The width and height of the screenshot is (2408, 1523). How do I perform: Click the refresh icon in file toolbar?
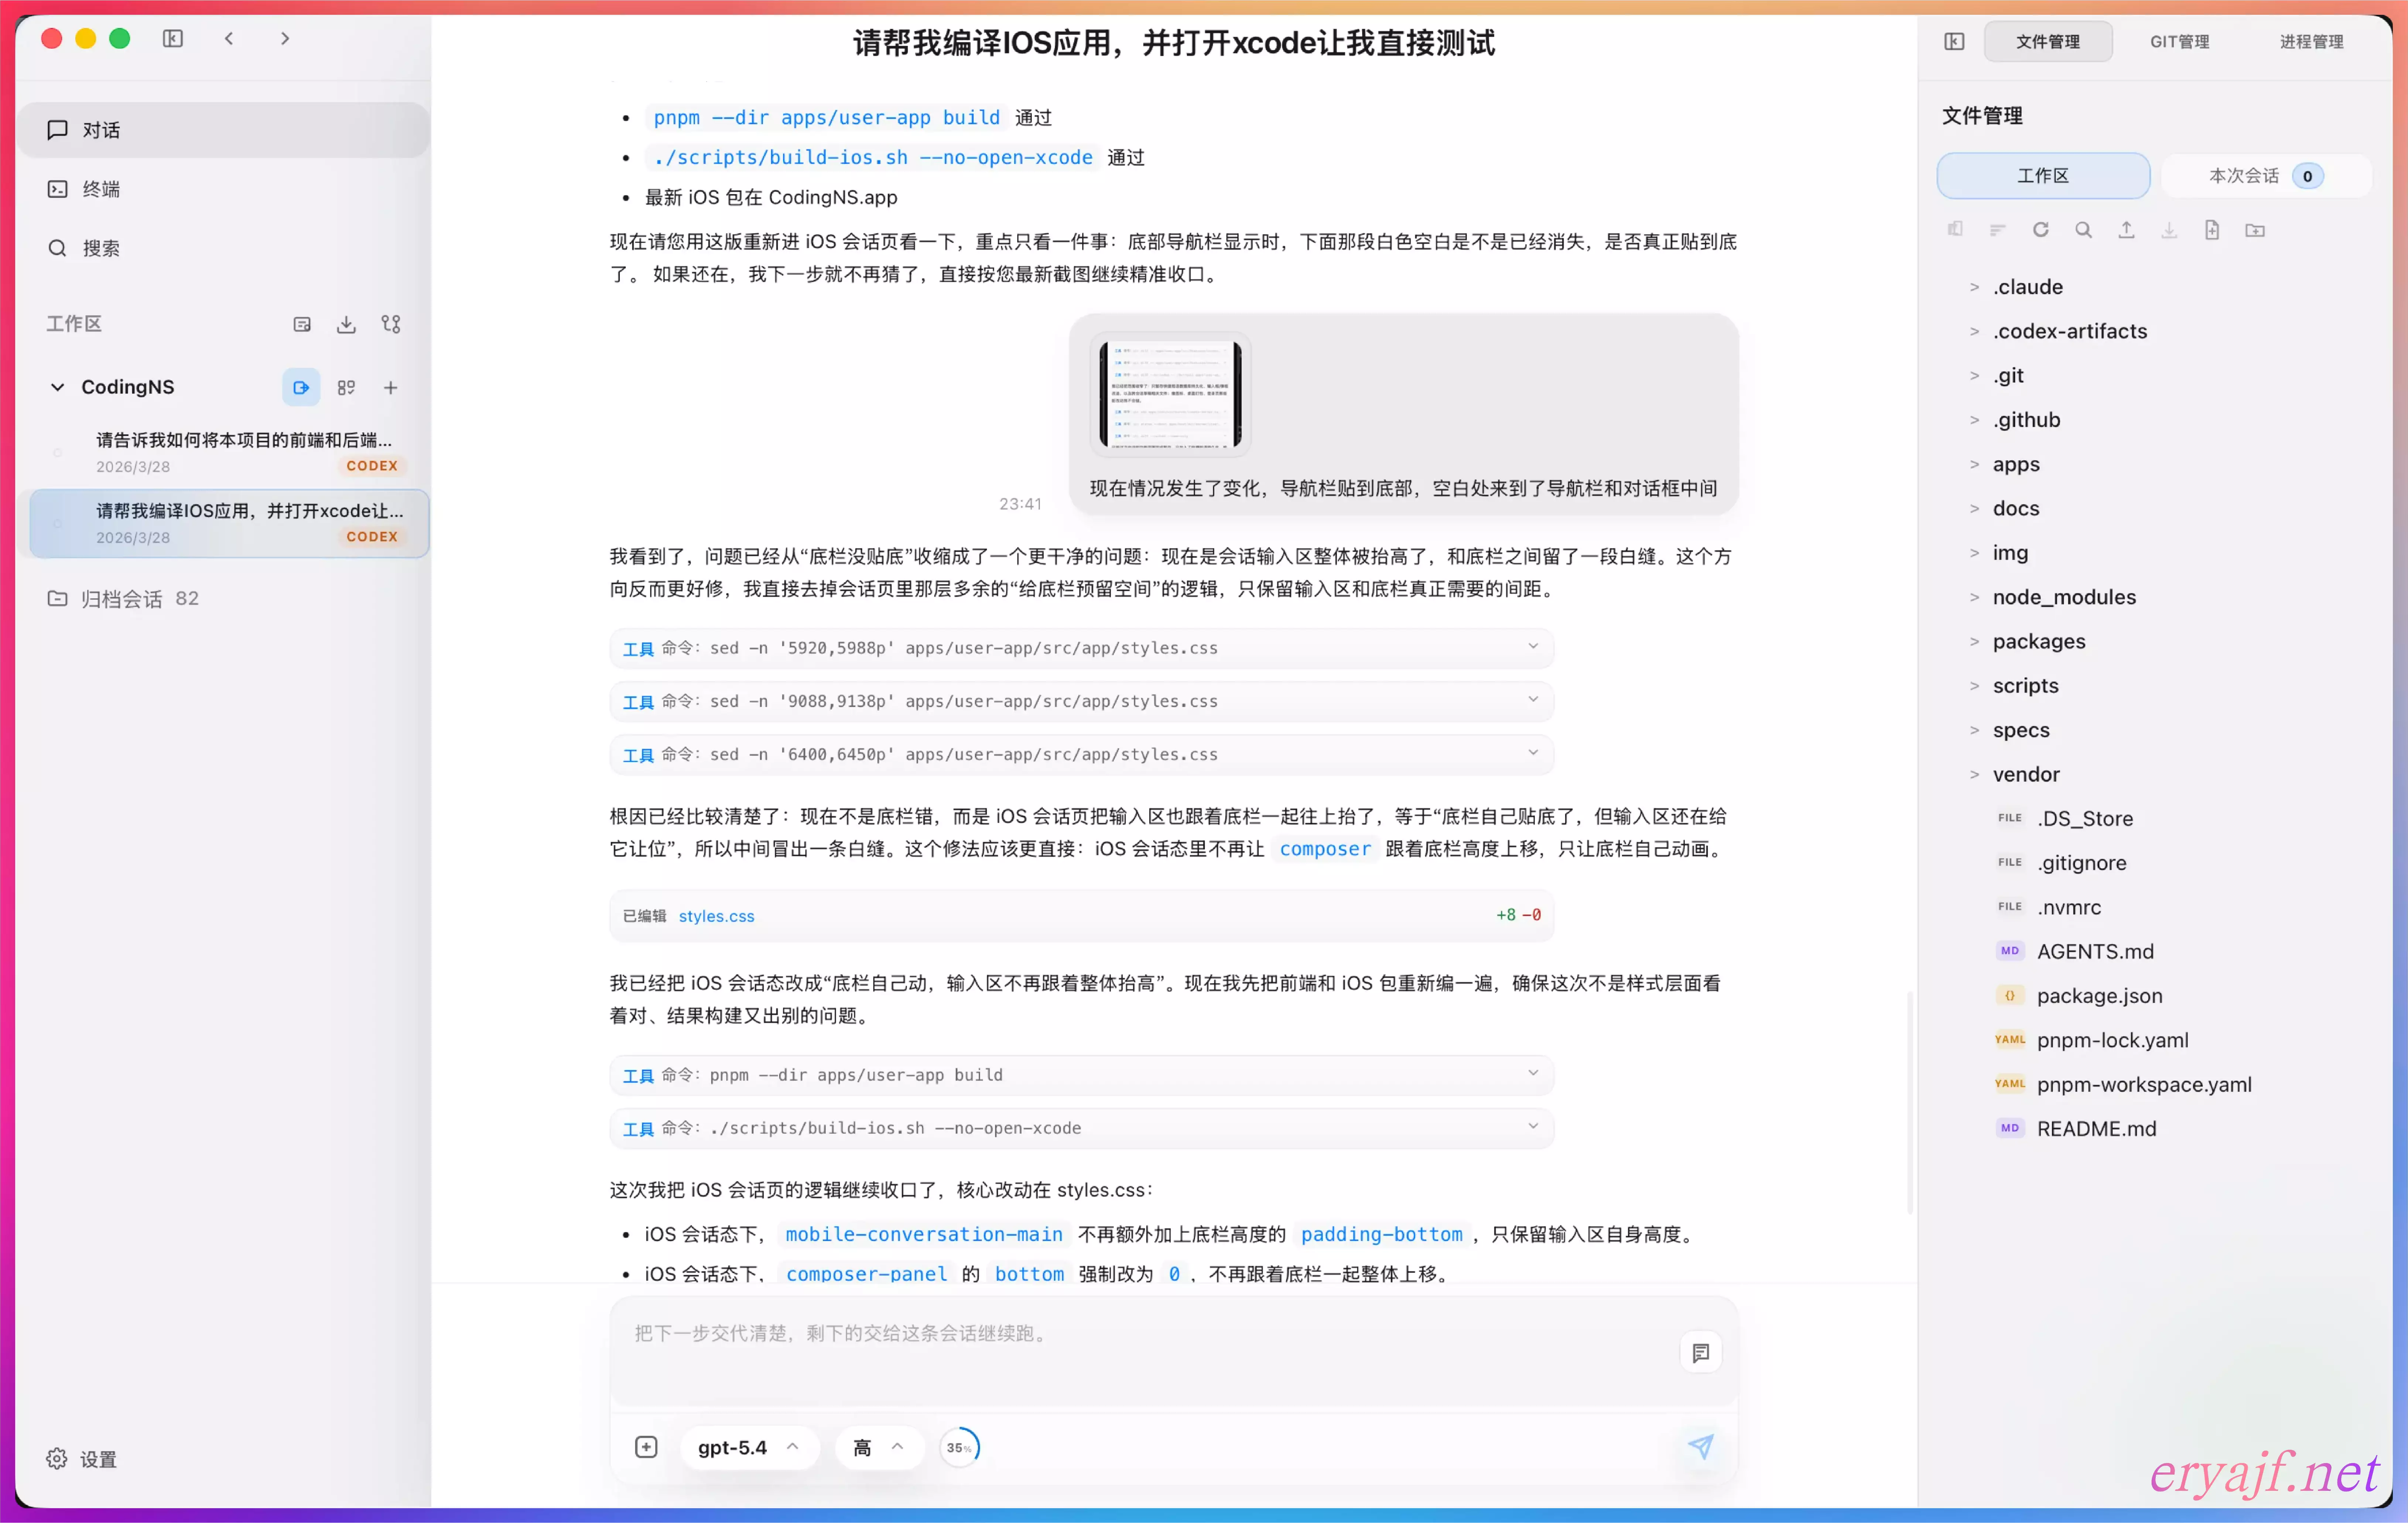pos(2041,230)
